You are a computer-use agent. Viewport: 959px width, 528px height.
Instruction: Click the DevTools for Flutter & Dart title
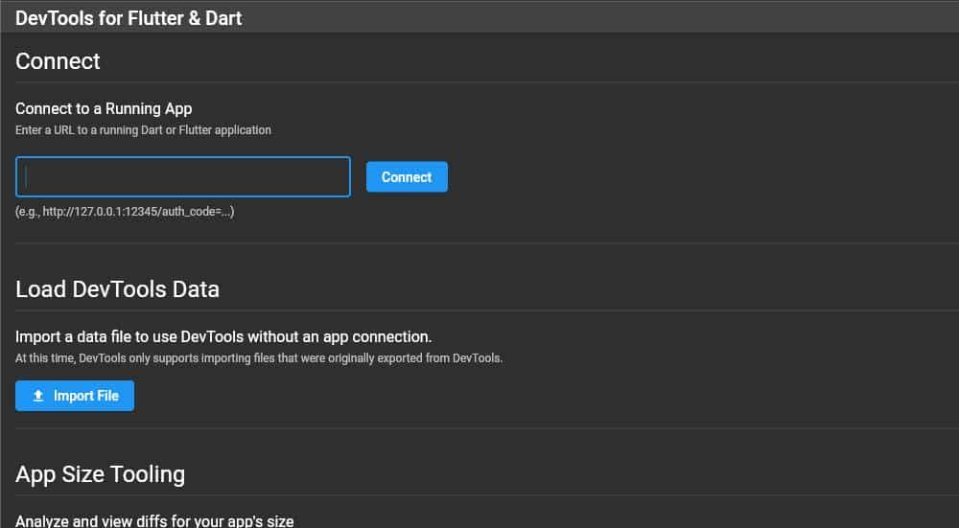(129, 17)
